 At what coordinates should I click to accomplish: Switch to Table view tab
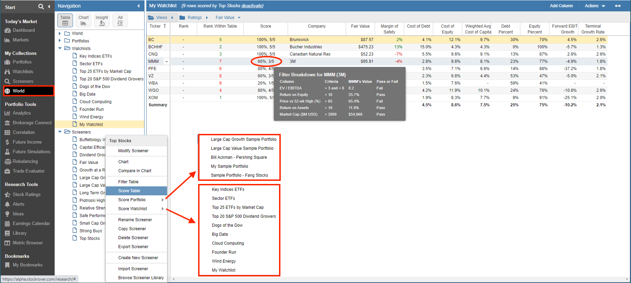[65, 20]
